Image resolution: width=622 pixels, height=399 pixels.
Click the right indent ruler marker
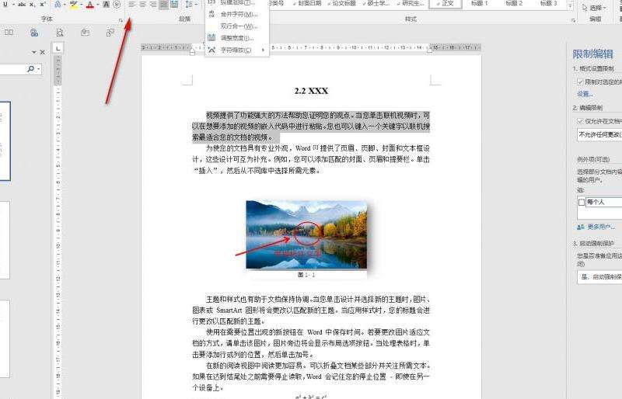click(x=430, y=51)
